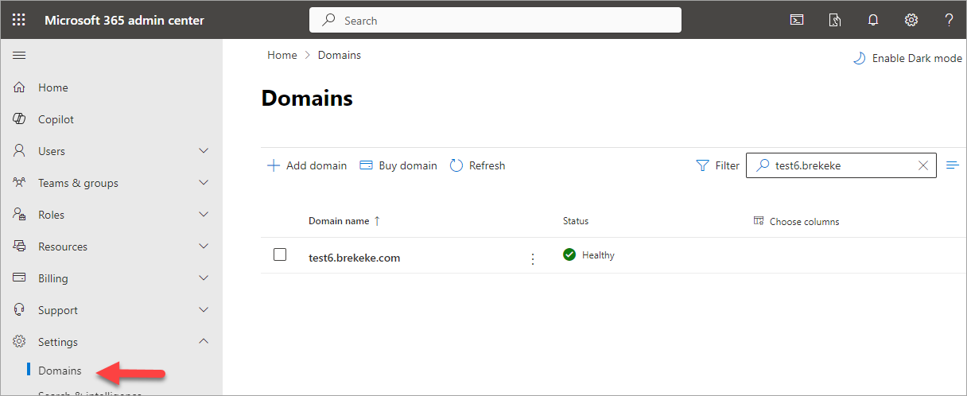Click Buy domain button
This screenshot has width=967, height=396.
398,165
